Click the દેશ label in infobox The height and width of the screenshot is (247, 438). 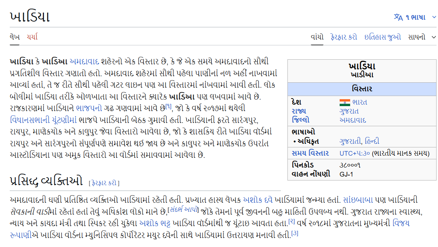coord(297,102)
